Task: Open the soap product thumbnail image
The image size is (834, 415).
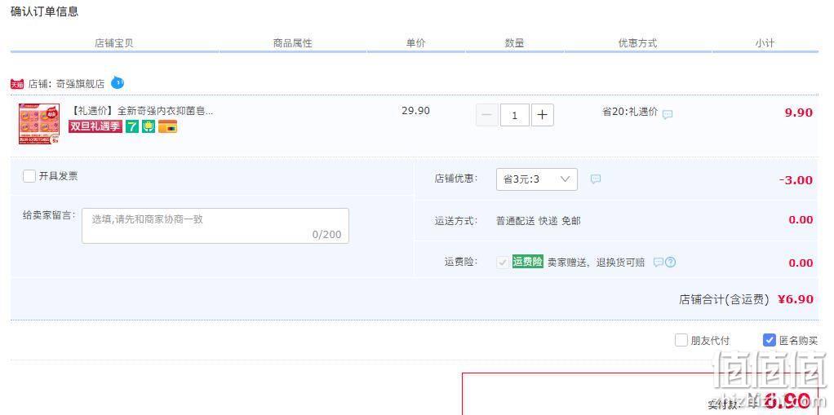Action: pos(39,124)
